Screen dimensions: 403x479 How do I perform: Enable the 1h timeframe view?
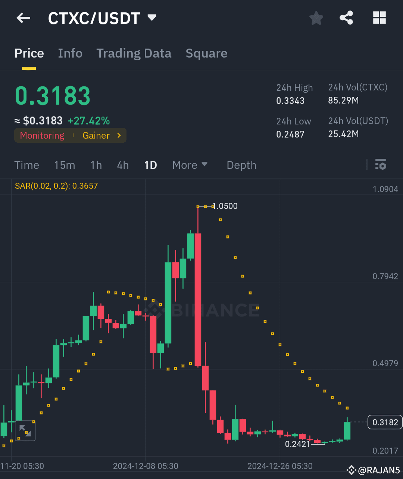tap(96, 165)
